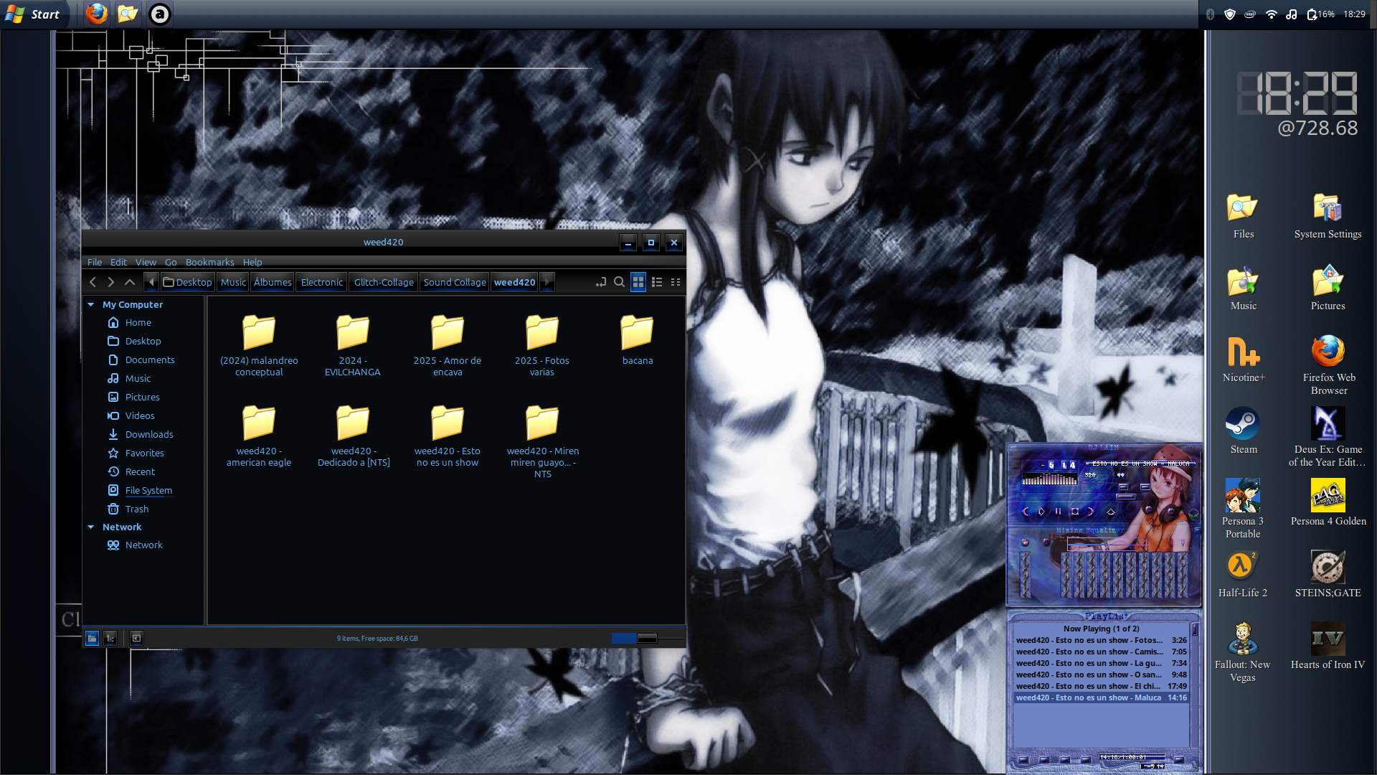Image resolution: width=1377 pixels, height=775 pixels.
Task: Open Nicotine+ from the desktop
Action: [1244, 359]
